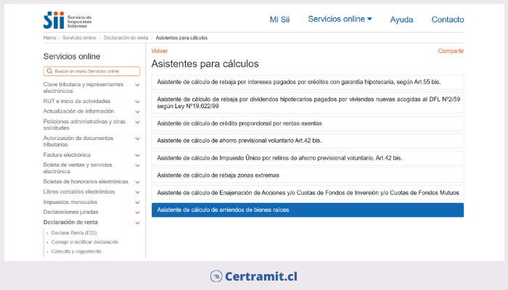This screenshot has width=508, height=290.
Task: Open asistente de dividendos hipotecarios DFL Nº2/59
Action: [308, 103]
